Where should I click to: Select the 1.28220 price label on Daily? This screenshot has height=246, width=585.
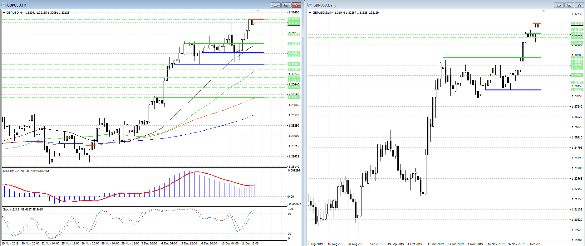[577, 90]
